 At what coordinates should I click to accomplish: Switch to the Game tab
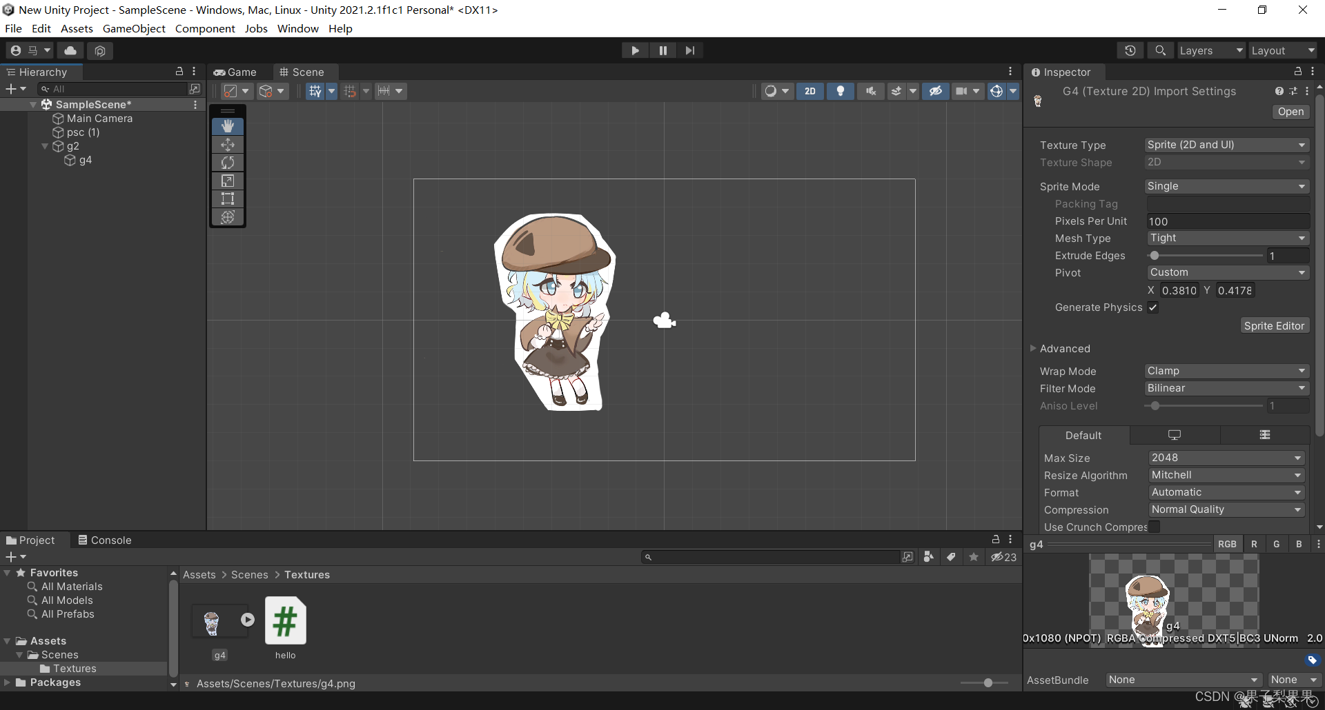[235, 72]
